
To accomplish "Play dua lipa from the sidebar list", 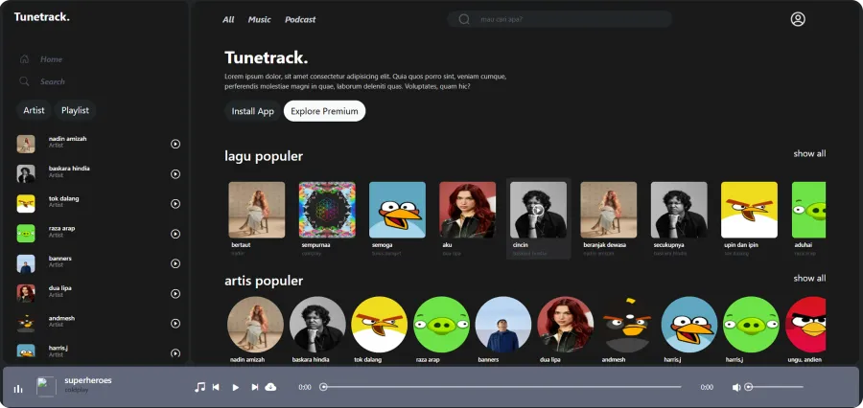I will point(175,294).
